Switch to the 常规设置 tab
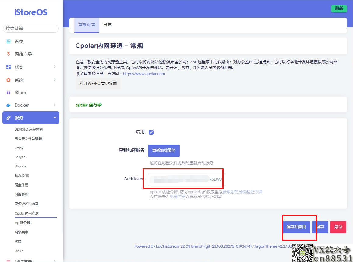The width and height of the screenshot is (353, 262). (87, 25)
